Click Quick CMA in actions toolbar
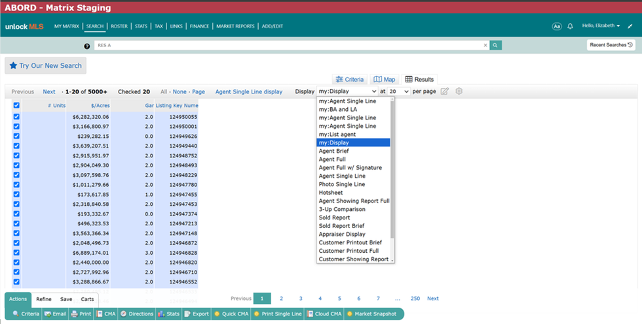 tap(231, 314)
